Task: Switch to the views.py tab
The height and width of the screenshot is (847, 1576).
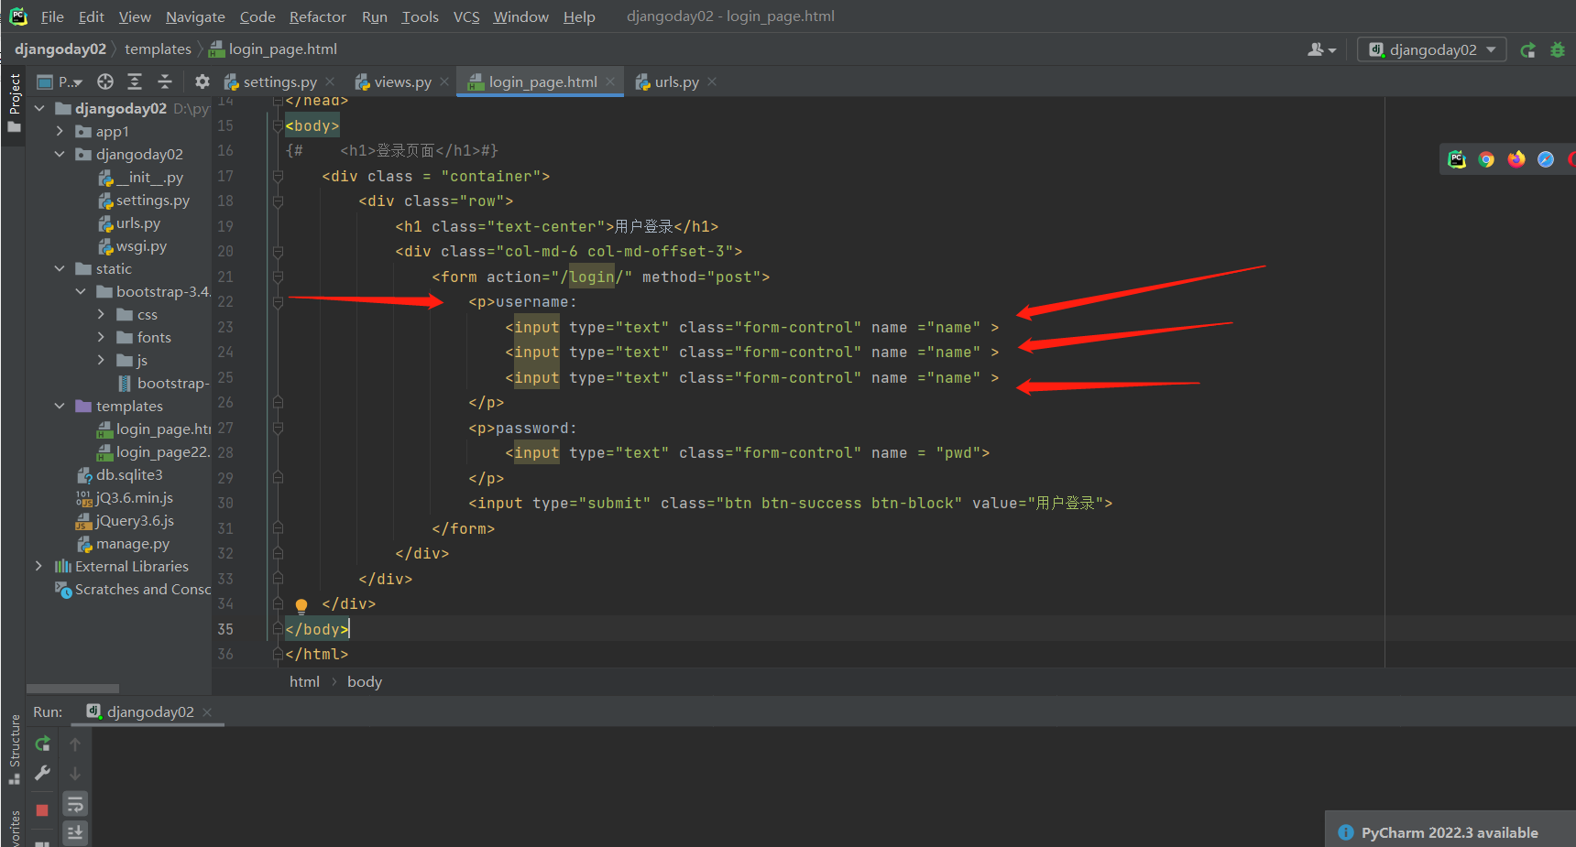Action: point(401,81)
